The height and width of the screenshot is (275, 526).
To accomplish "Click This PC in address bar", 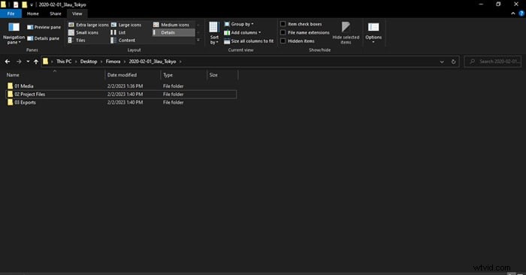I will (64, 62).
